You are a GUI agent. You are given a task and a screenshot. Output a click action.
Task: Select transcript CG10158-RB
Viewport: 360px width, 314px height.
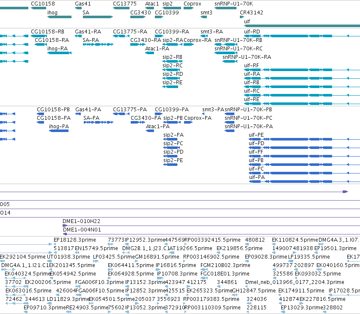coord(39,36)
